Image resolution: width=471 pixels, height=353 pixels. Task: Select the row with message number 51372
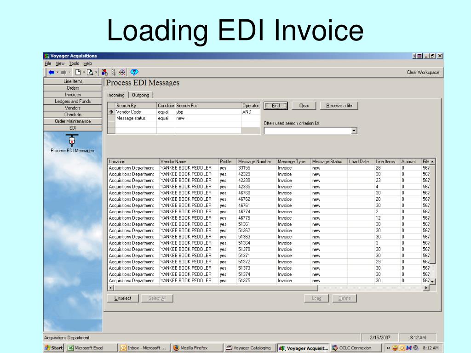pos(269,262)
